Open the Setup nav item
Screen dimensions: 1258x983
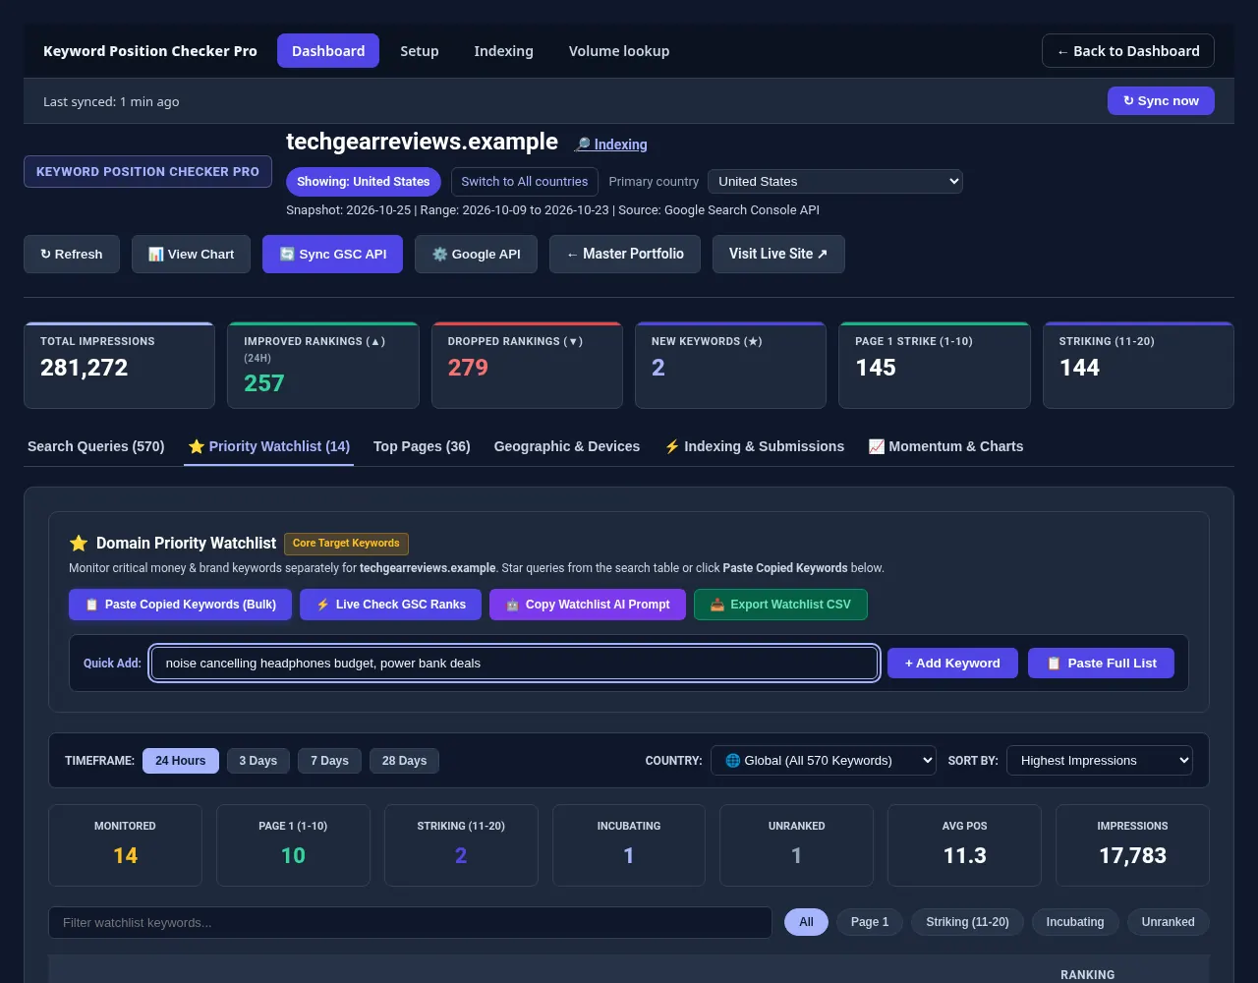click(420, 51)
